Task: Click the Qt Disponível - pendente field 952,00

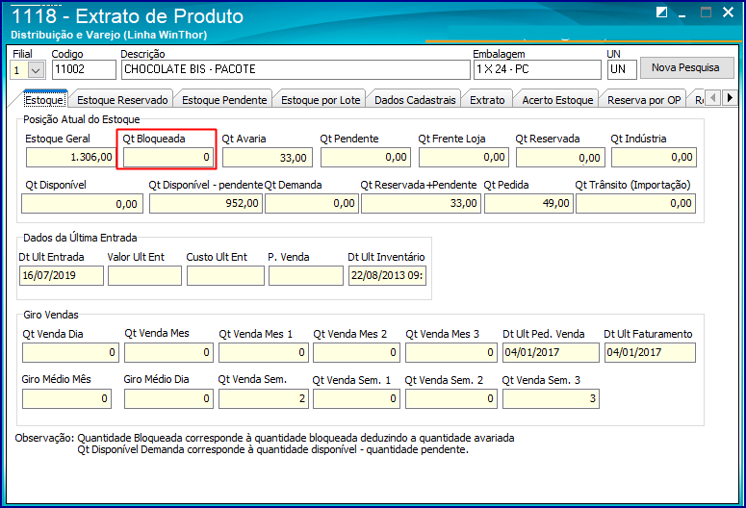Action: point(206,204)
